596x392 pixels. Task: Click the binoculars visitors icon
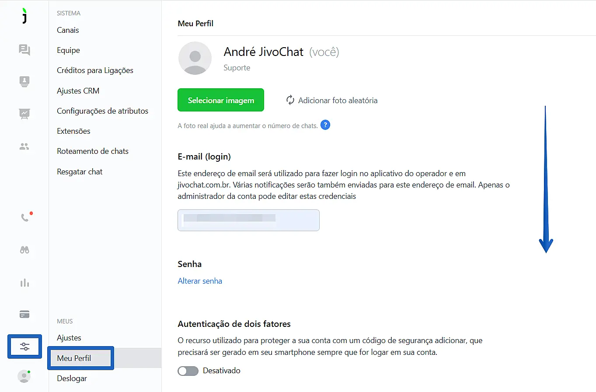[x=24, y=250]
